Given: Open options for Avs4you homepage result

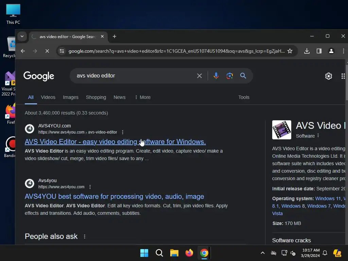Looking at the screenshot, I should click(x=90, y=187).
